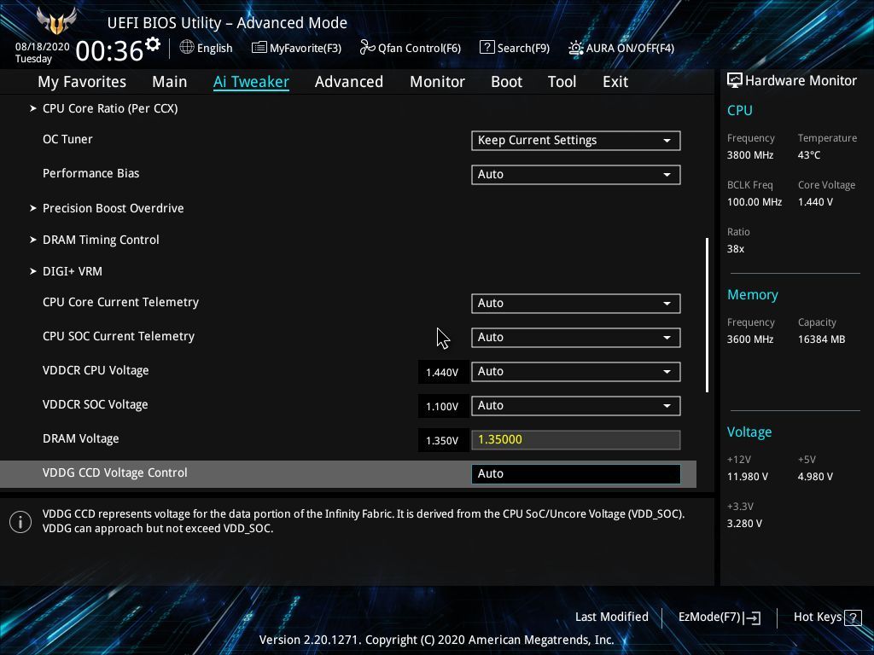This screenshot has width=874, height=655.
Task: Open Hot Keys help
Action: click(x=827, y=617)
